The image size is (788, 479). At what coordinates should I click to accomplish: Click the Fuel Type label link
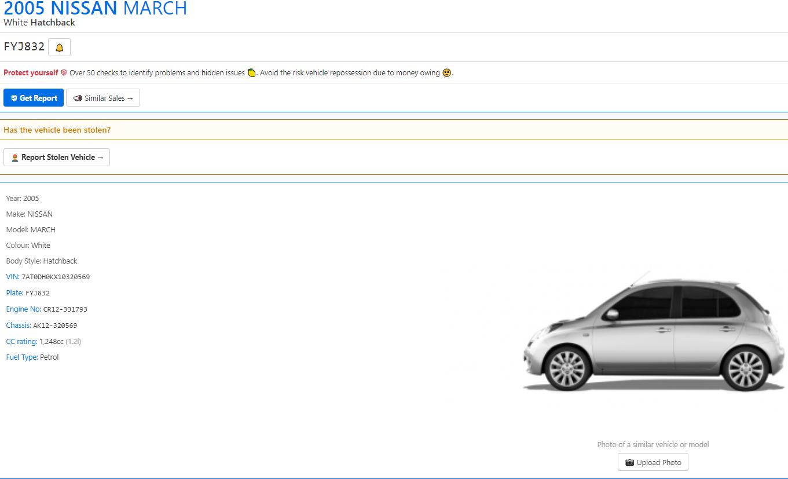[x=22, y=357]
